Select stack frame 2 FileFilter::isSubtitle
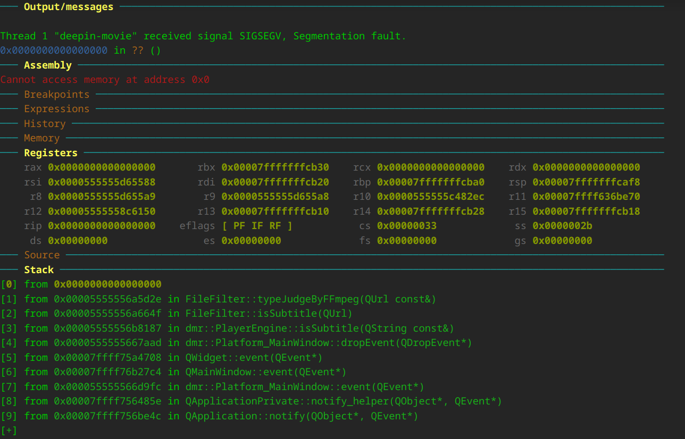This screenshot has height=439, width=685. tap(269, 314)
